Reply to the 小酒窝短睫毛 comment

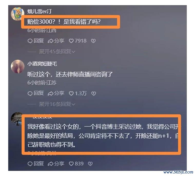[36, 93]
